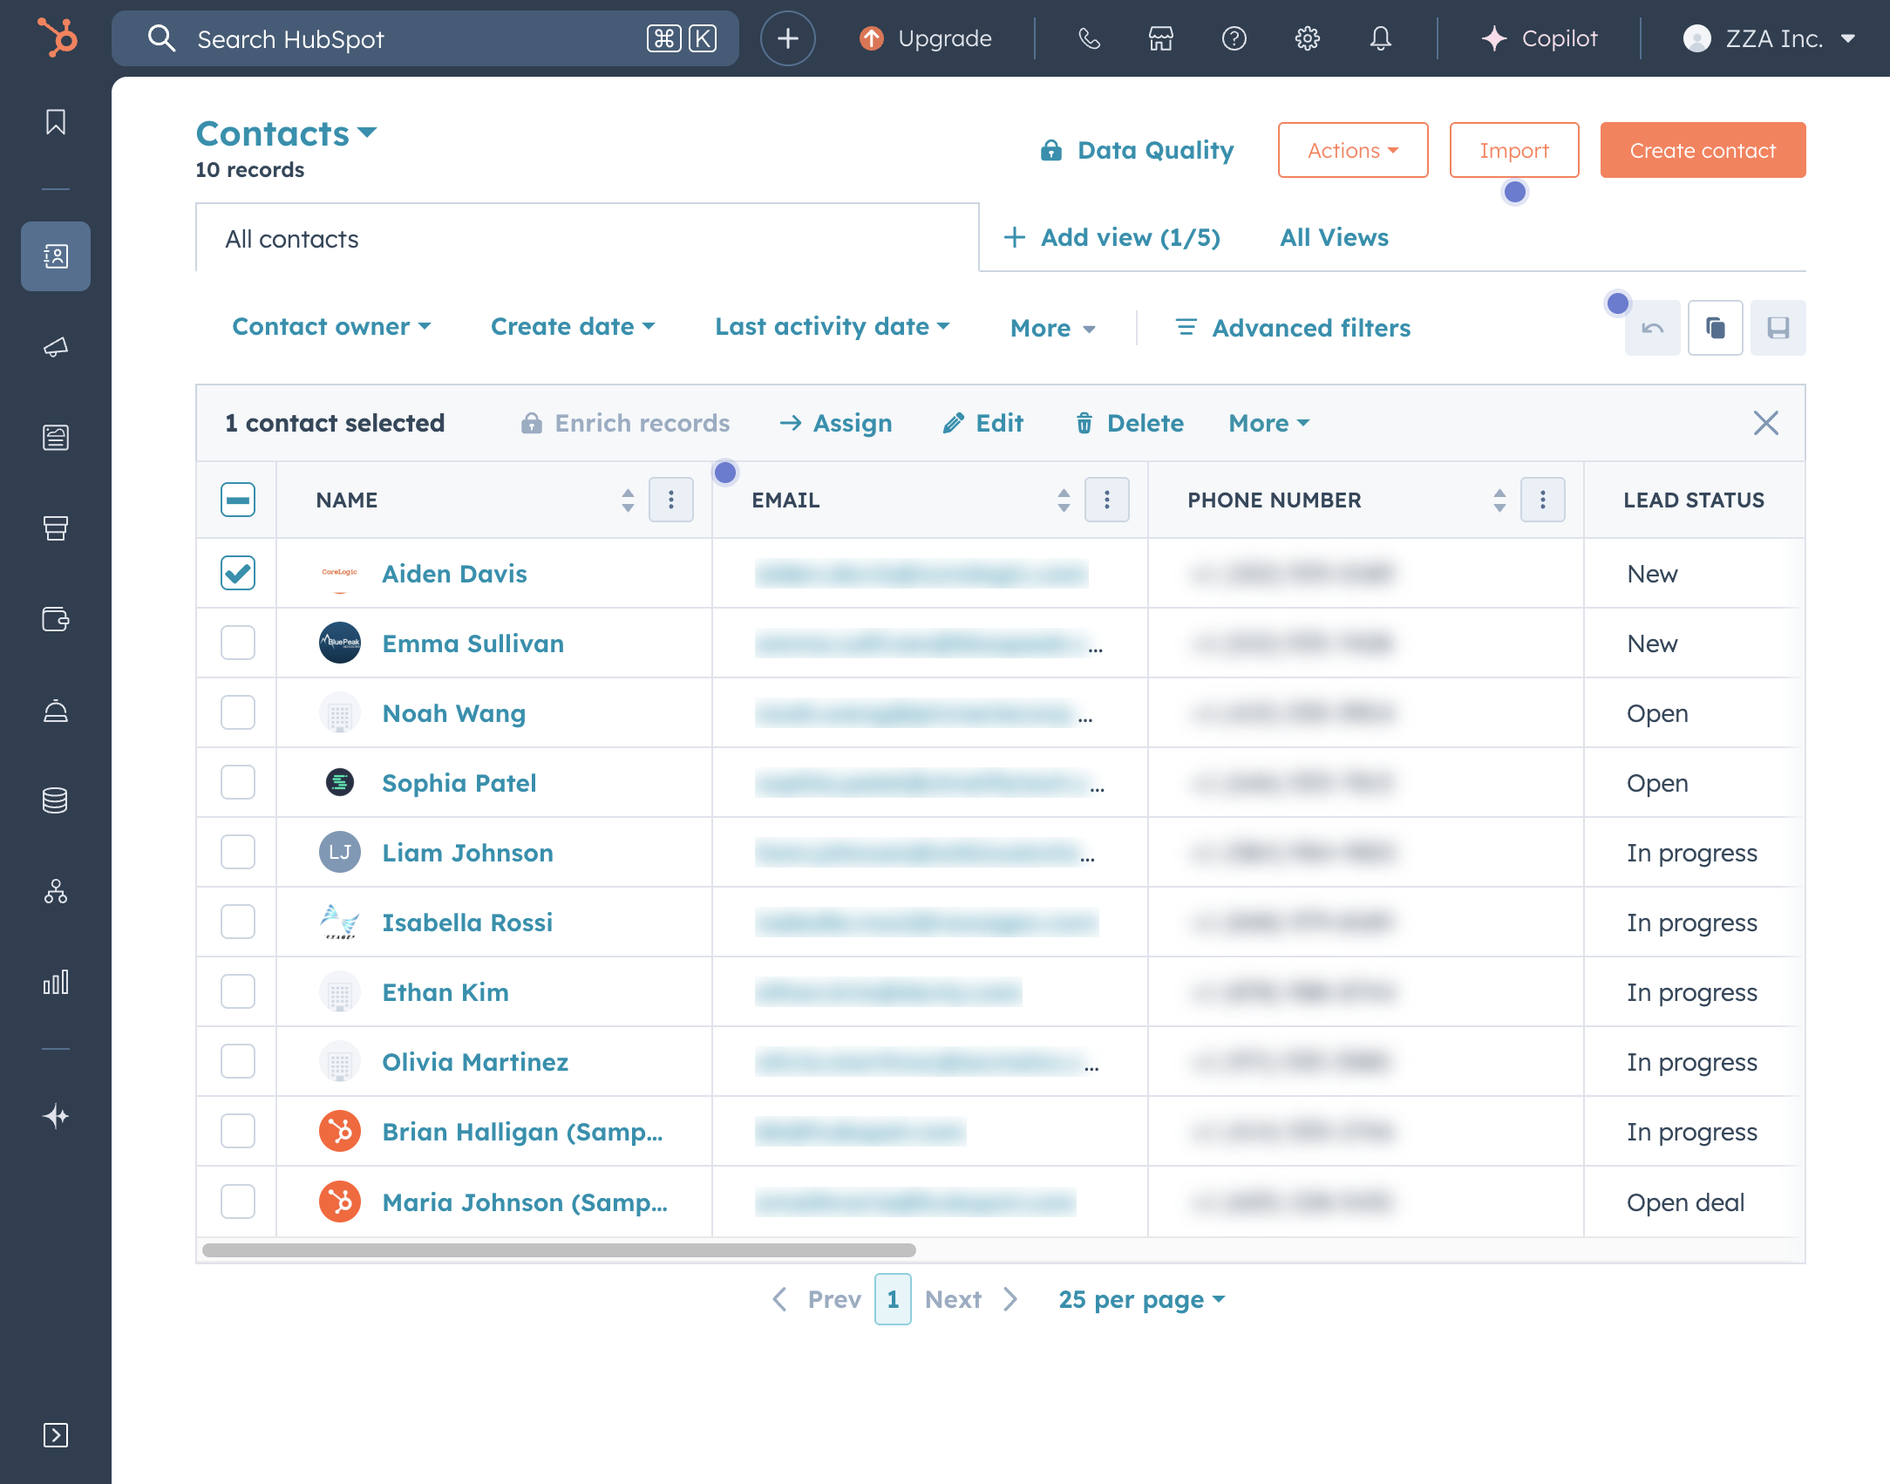Select the Emma Sullivan checkbox
This screenshot has width=1890, height=1484.
(238, 643)
